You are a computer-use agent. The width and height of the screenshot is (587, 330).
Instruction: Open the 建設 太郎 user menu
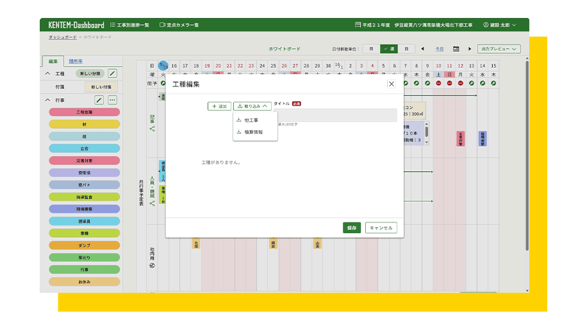pos(500,25)
